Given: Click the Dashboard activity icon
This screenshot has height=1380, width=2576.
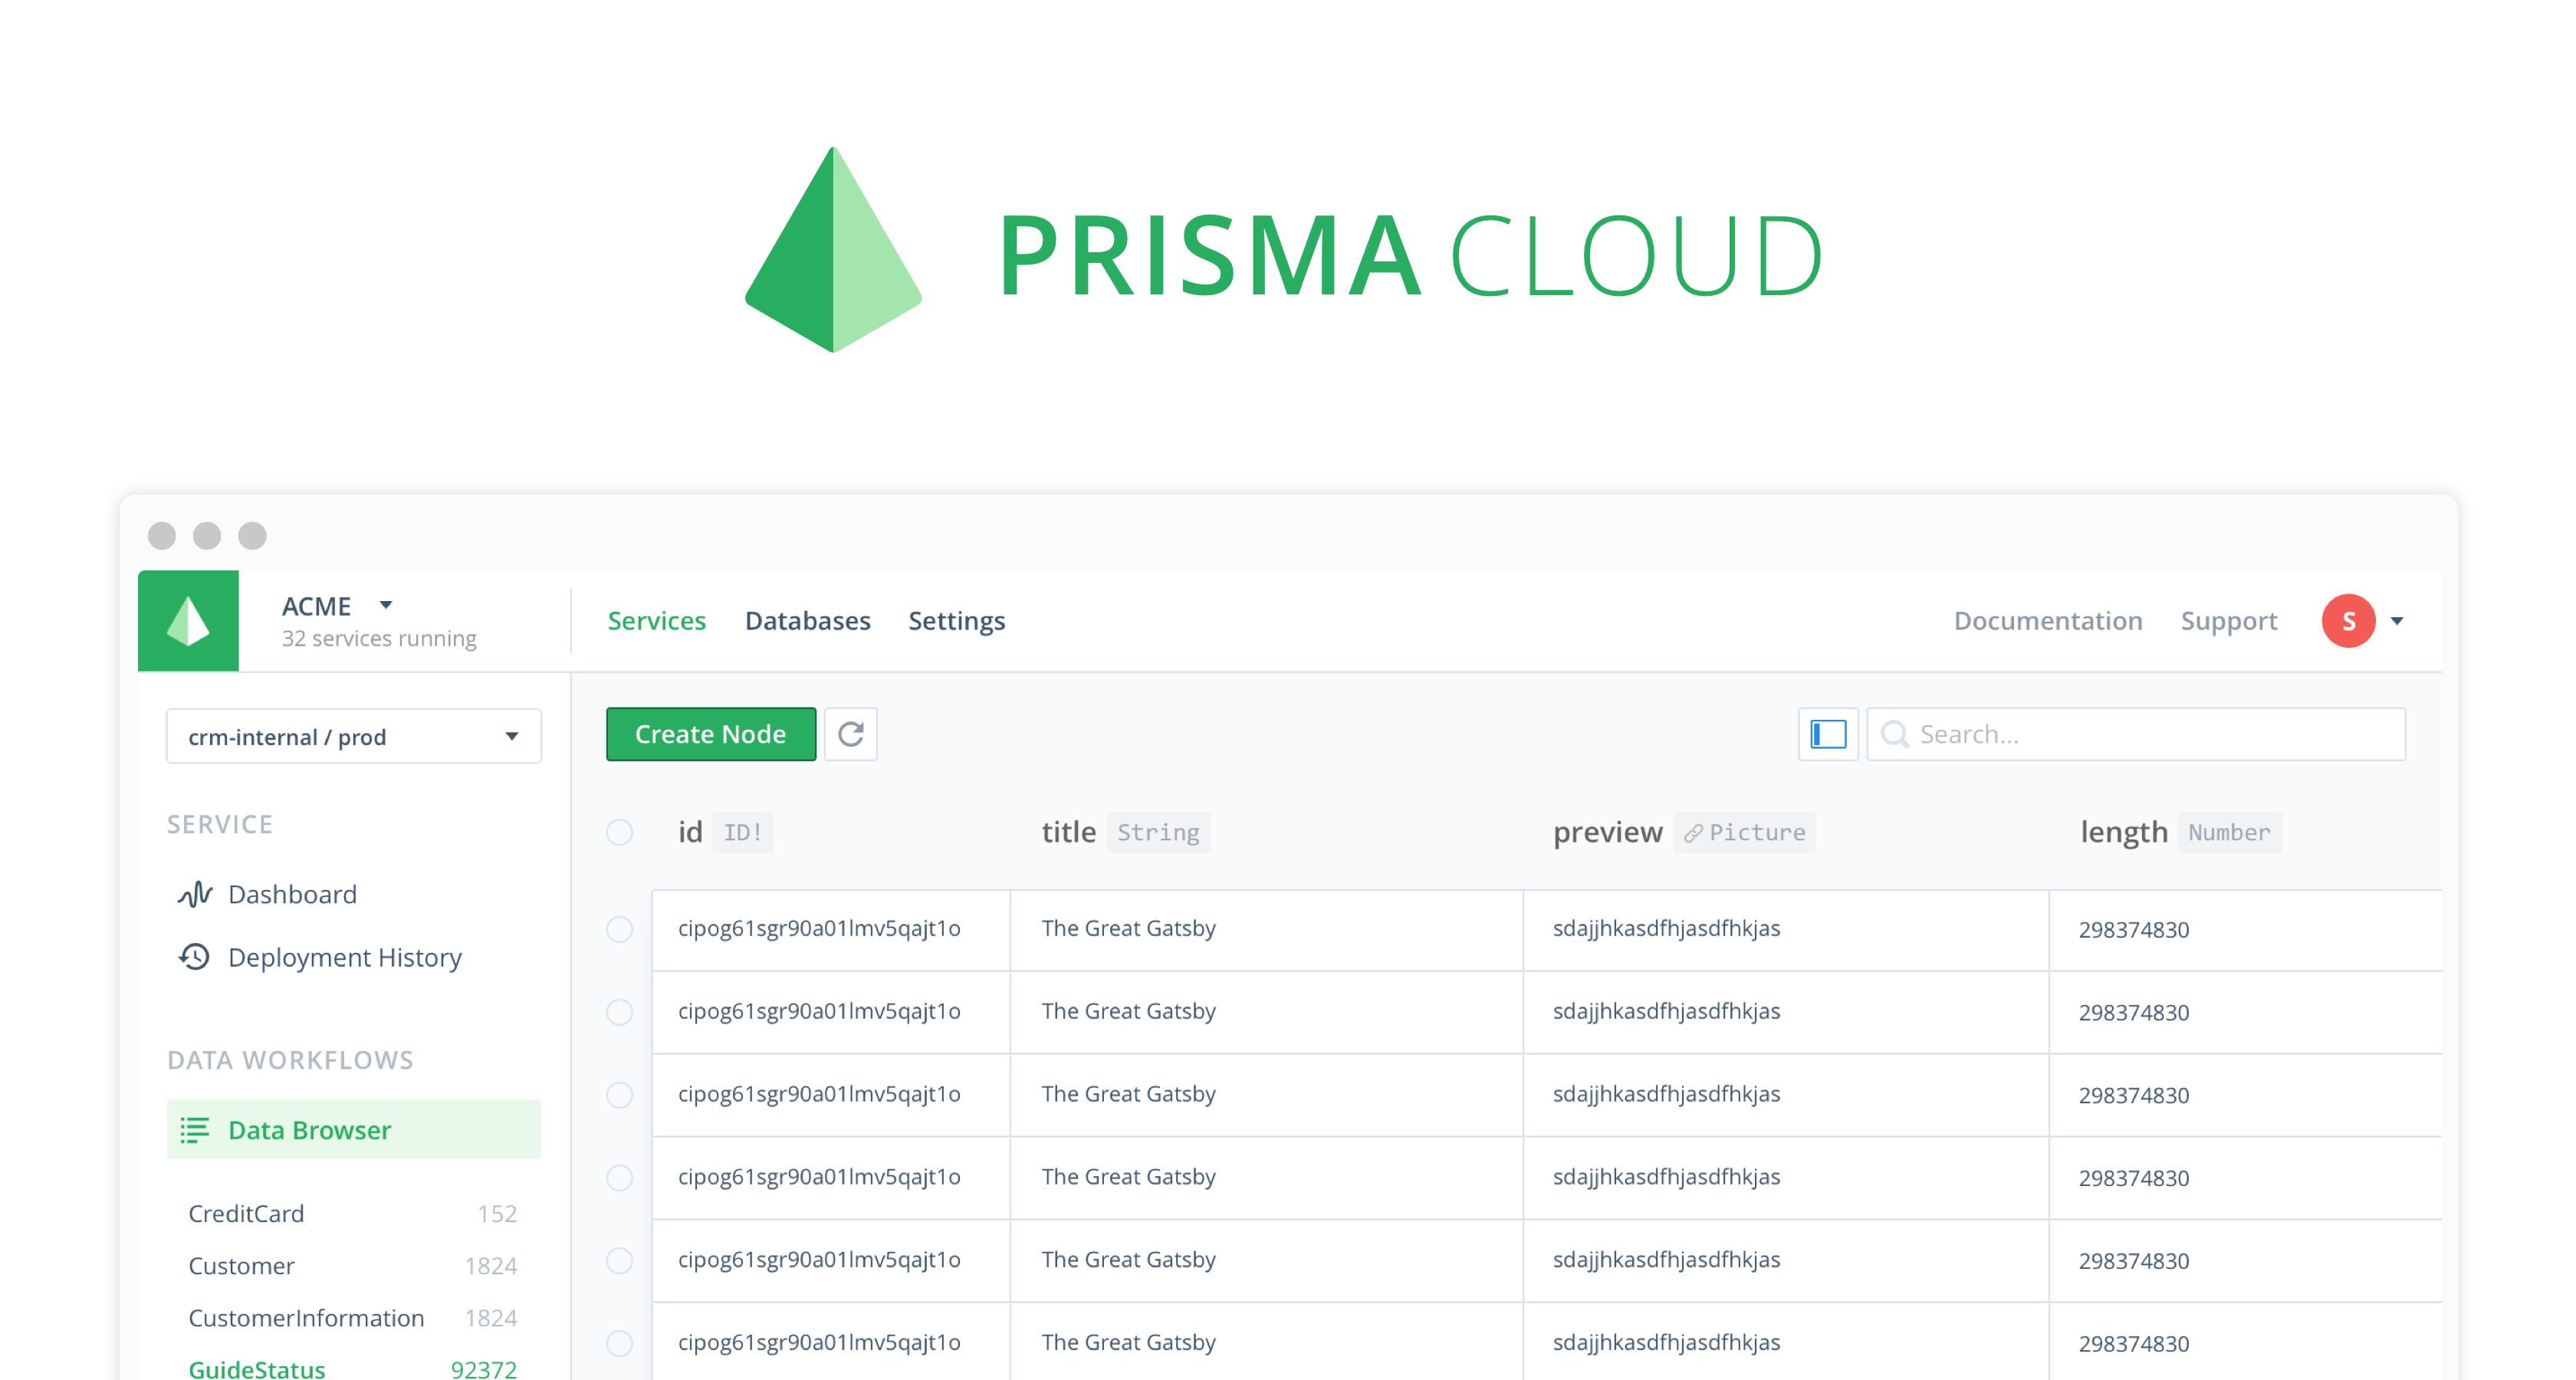Looking at the screenshot, I should point(195,894).
